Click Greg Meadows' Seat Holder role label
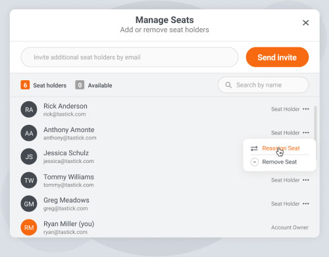Image resolution: width=329 pixels, height=257 pixels. [x=286, y=204]
